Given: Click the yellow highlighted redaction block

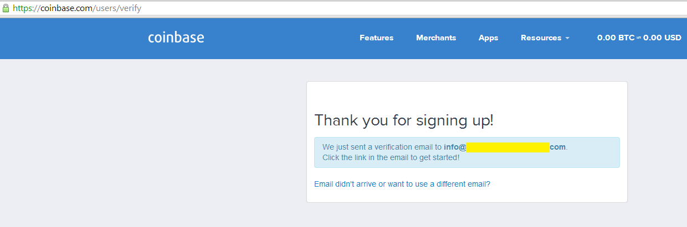Looking at the screenshot, I should pyautogui.click(x=507, y=147).
